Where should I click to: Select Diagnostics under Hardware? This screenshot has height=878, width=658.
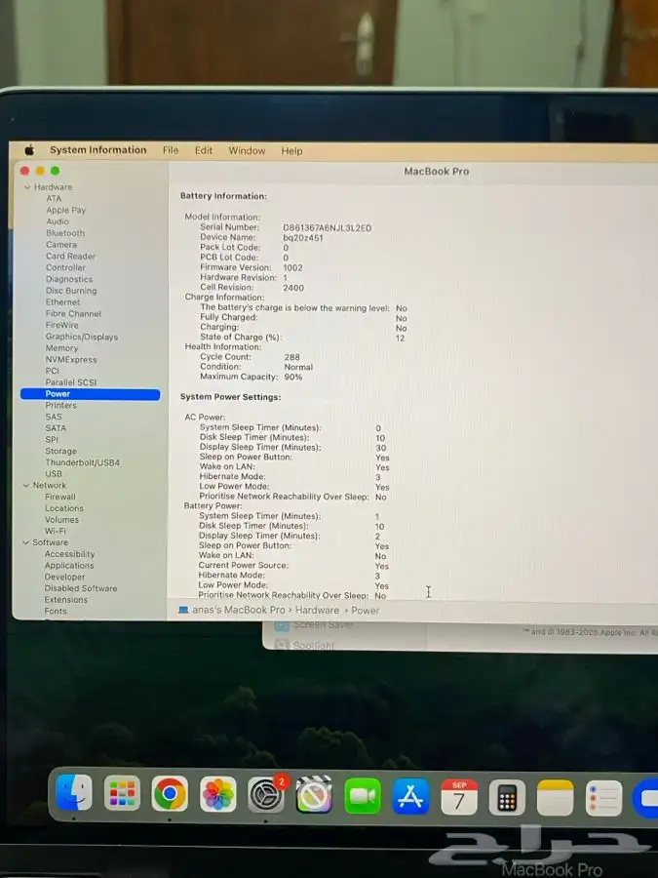69,279
